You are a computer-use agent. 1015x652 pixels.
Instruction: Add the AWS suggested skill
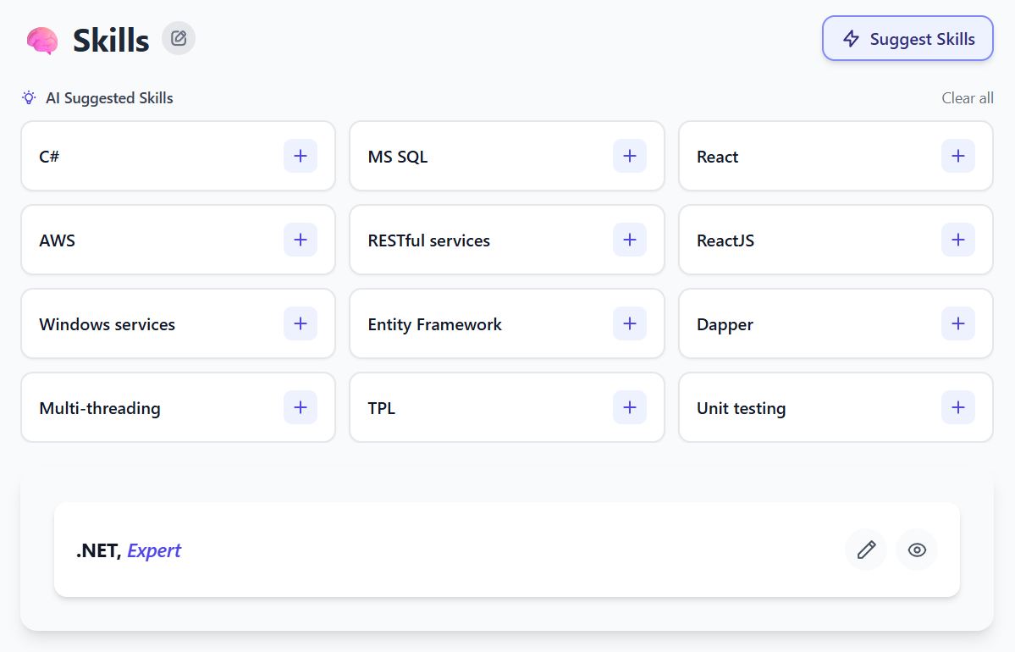[300, 240]
